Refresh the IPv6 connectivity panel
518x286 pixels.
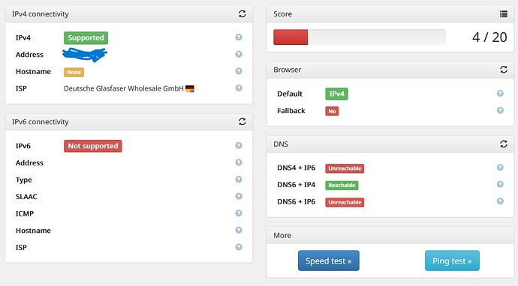[x=242, y=121]
